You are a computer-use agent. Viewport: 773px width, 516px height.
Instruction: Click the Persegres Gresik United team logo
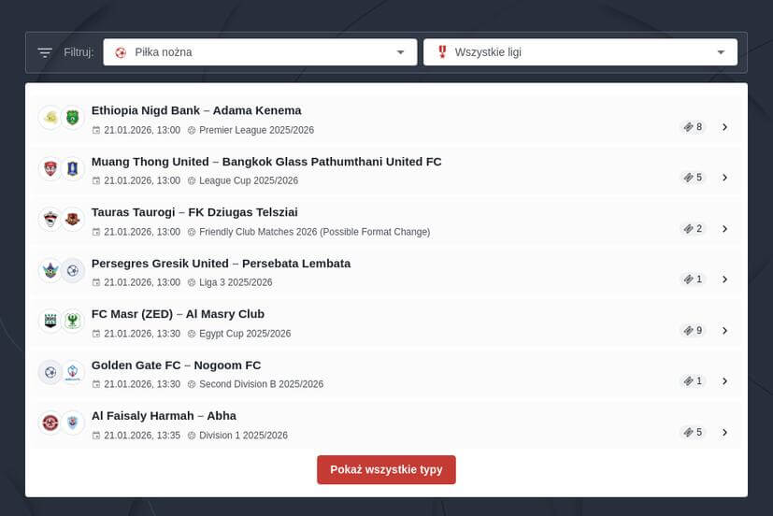pyautogui.click(x=50, y=271)
